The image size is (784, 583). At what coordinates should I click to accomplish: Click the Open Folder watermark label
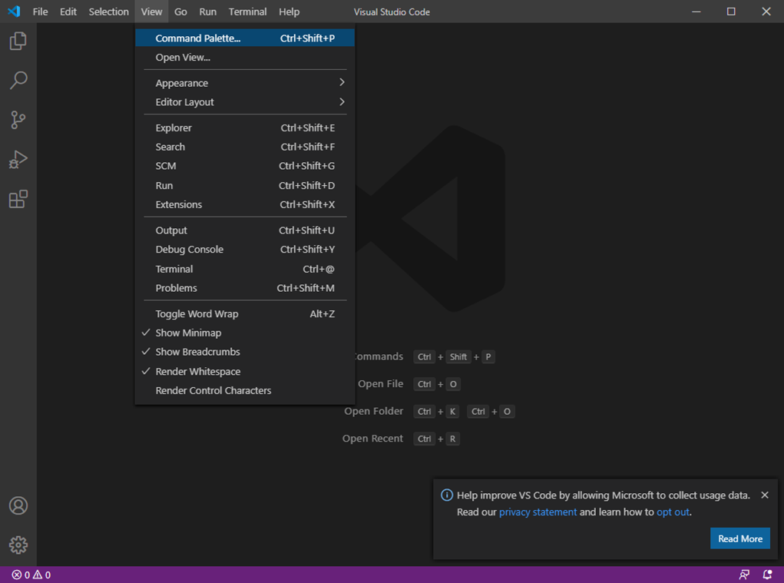[373, 411]
